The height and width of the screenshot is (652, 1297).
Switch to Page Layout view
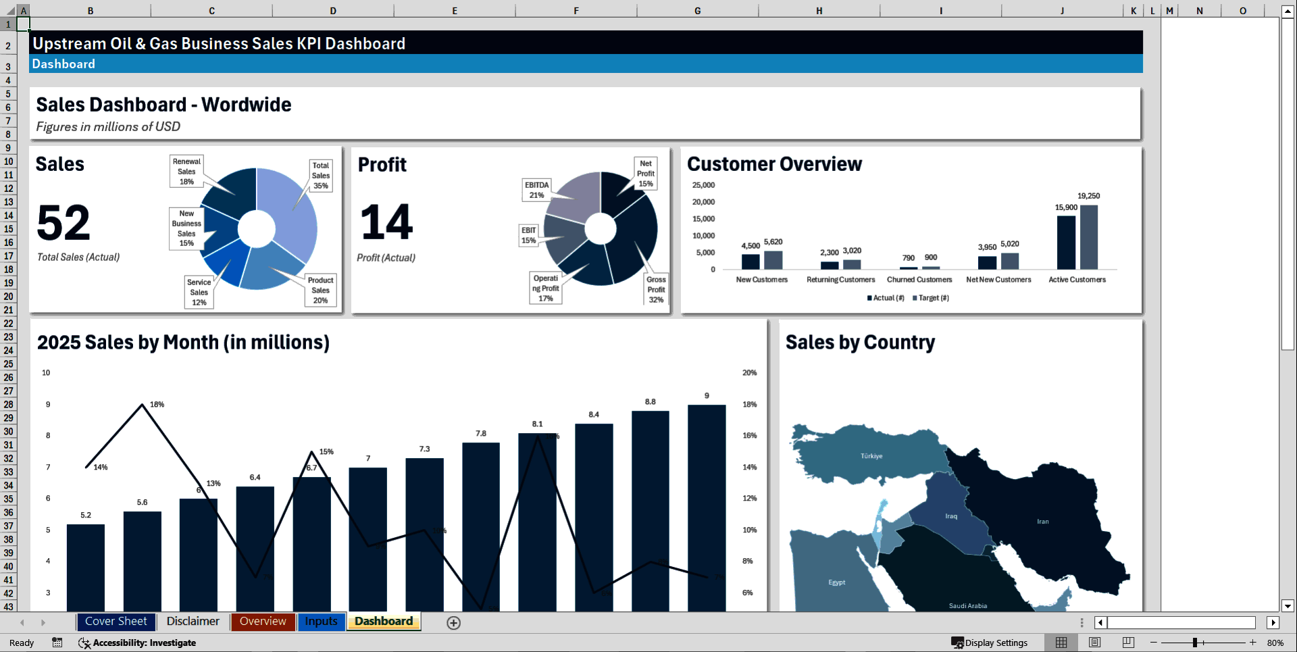[x=1094, y=643]
